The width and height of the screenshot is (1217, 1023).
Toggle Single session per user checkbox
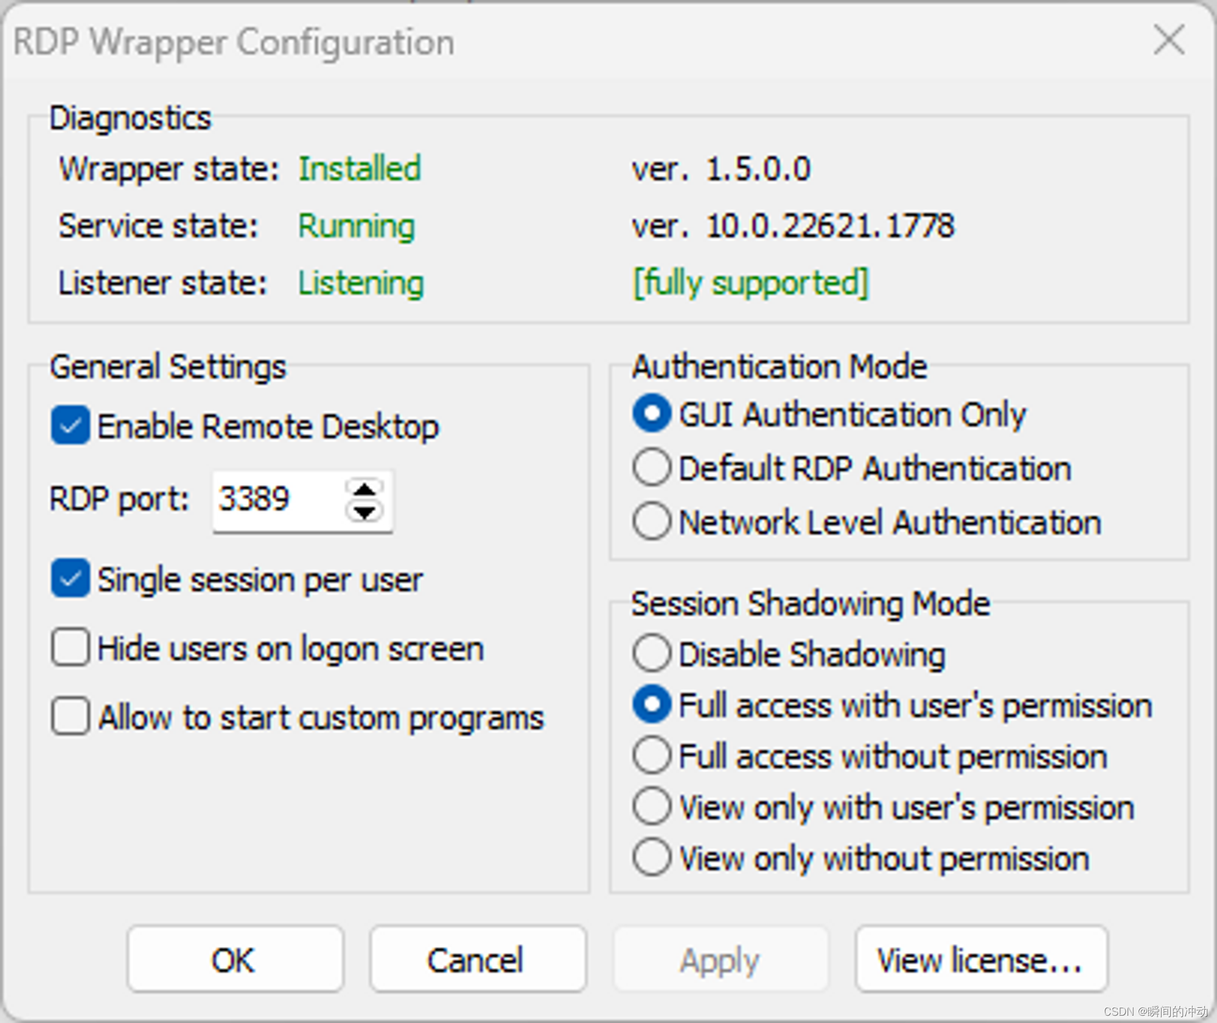71,578
